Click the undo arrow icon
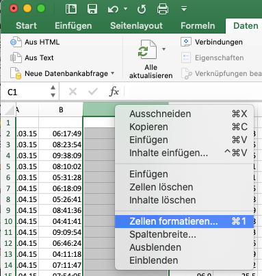 click(x=113, y=10)
